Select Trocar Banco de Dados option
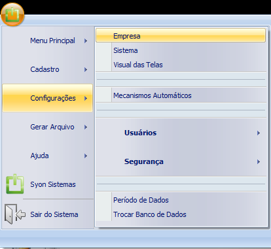Screen dimensions: 271x249 pyautogui.click(x=181, y=214)
